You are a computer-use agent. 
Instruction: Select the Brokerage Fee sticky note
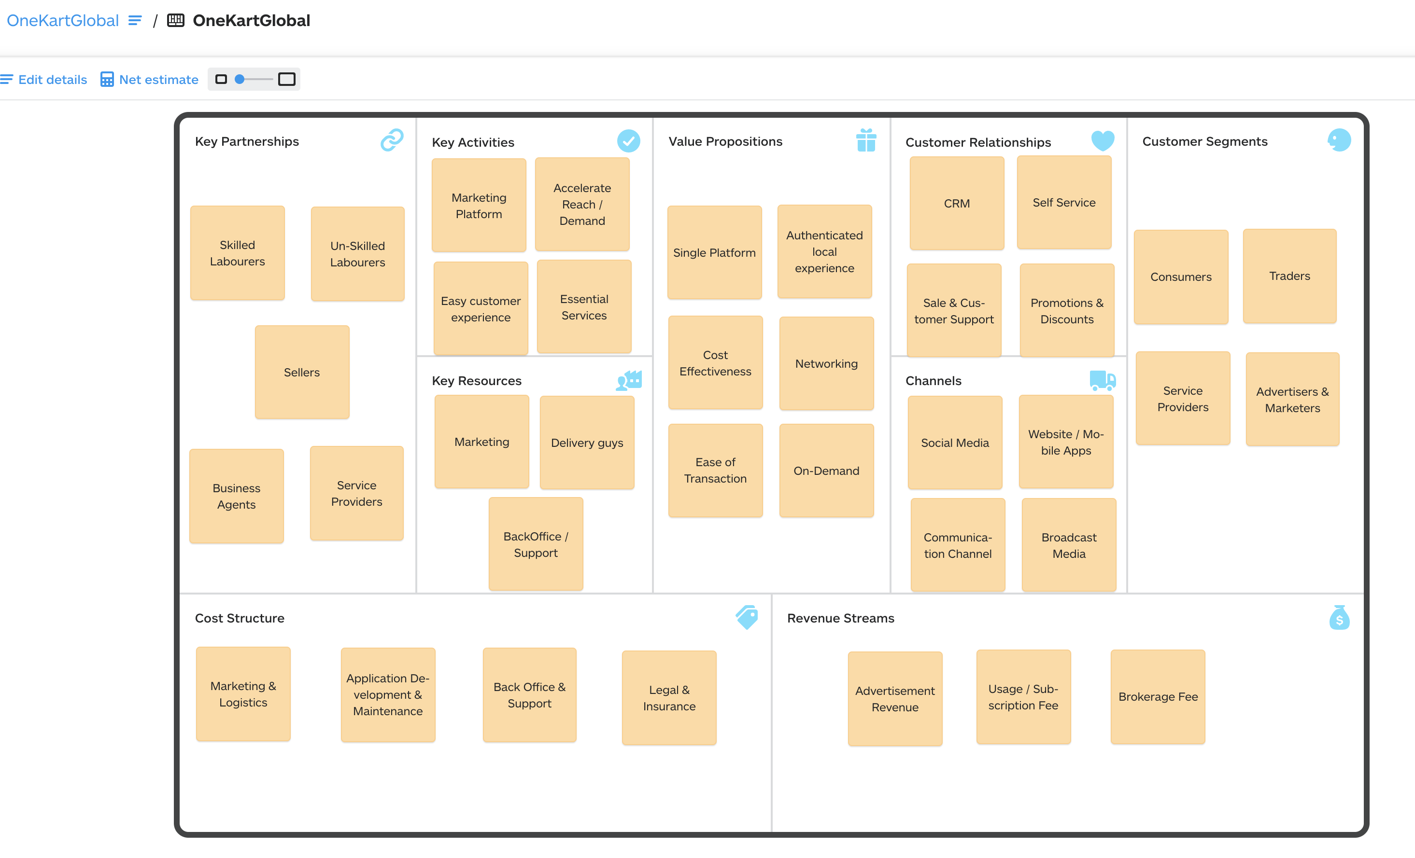pyautogui.click(x=1157, y=697)
